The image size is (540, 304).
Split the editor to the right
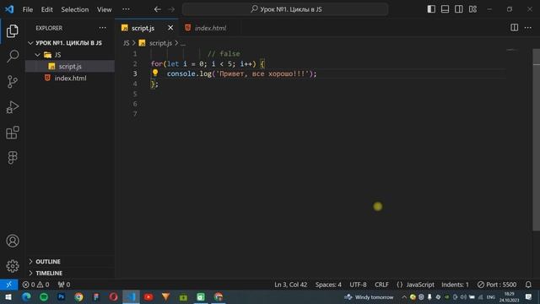point(514,28)
